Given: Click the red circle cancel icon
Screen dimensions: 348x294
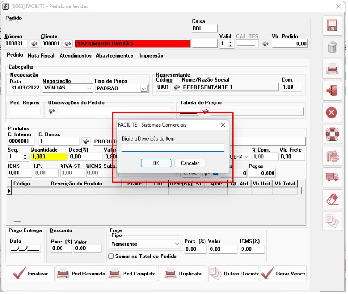Looking at the screenshot, I should (x=332, y=112).
